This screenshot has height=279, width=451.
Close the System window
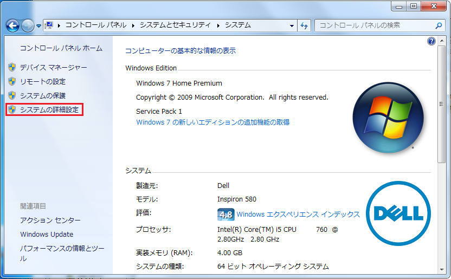pos(434,7)
